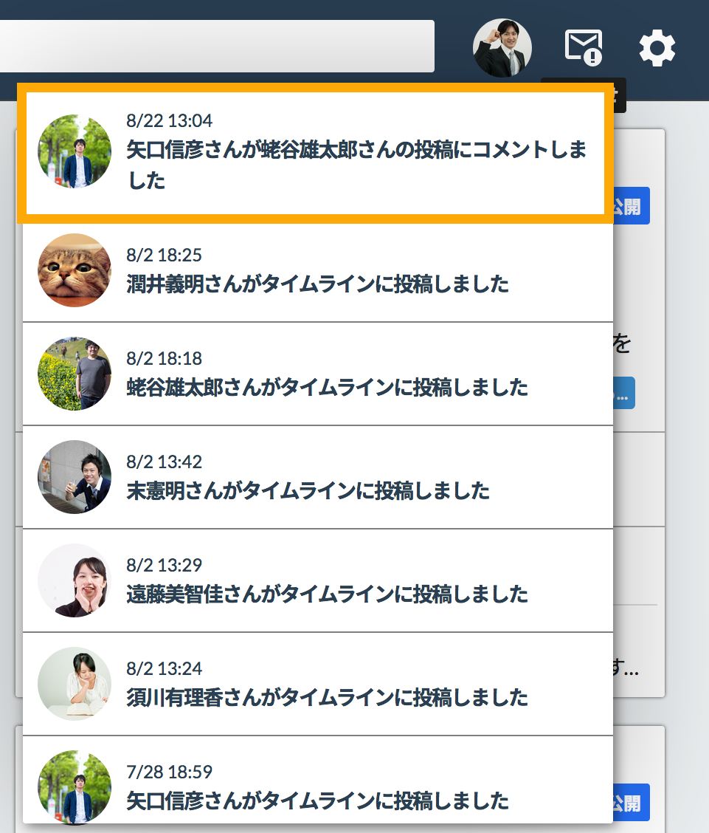Click the blue 公開 button at bottom right
Screen dimensions: 709x833
coord(631,802)
